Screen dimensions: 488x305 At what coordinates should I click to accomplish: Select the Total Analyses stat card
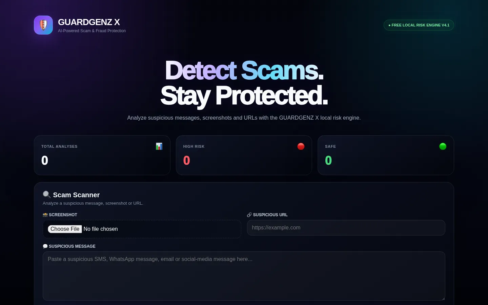(x=102, y=155)
